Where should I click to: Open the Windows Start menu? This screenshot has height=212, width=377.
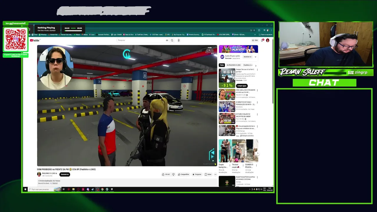25,189
